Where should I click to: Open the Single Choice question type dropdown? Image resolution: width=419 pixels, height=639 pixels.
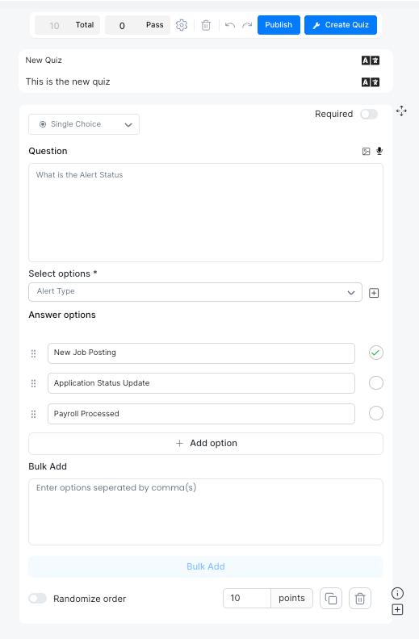coord(84,124)
